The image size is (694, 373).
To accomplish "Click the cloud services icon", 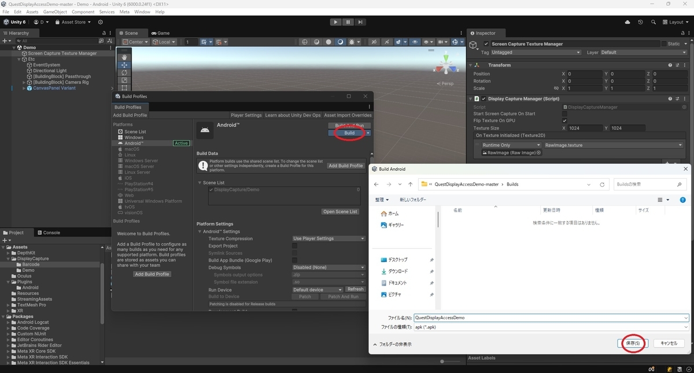I will [628, 22].
